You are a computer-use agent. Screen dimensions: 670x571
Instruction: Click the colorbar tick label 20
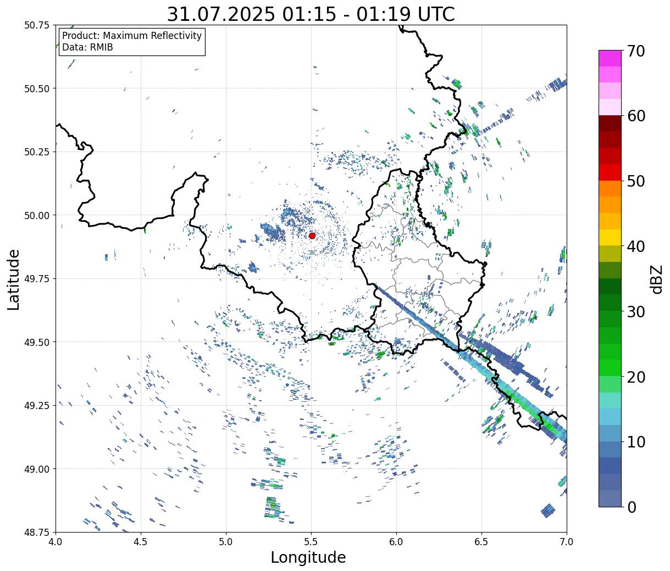click(635, 377)
